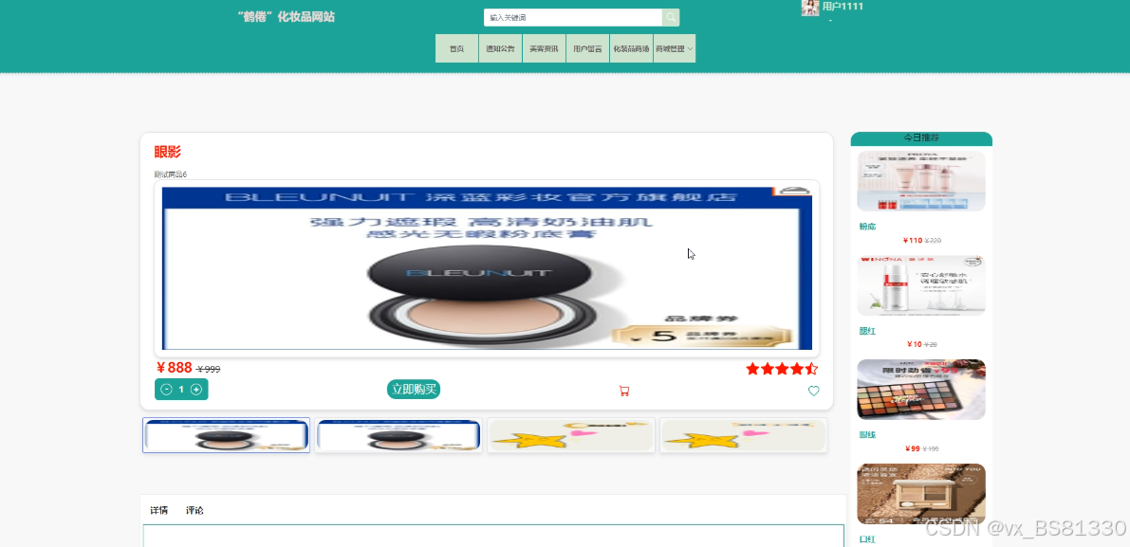Open 化妆品商场 navigation item
Screen dimensions: 1130x547
(631, 48)
